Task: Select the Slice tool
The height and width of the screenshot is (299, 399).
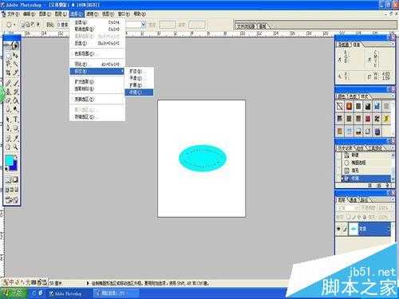Action: pos(16,73)
